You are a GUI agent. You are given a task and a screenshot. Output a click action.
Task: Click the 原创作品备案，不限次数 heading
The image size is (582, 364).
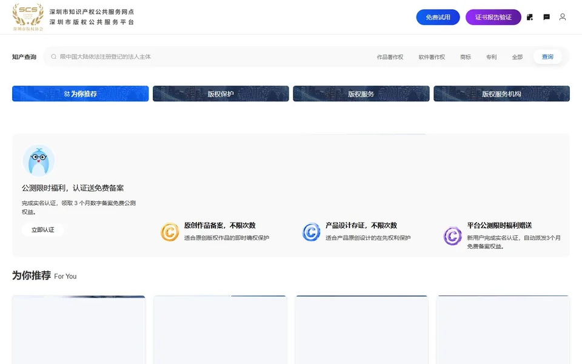(x=219, y=226)
